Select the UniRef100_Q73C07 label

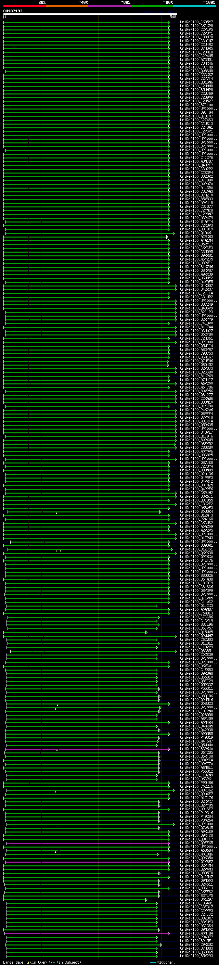(x=196, y=116)
